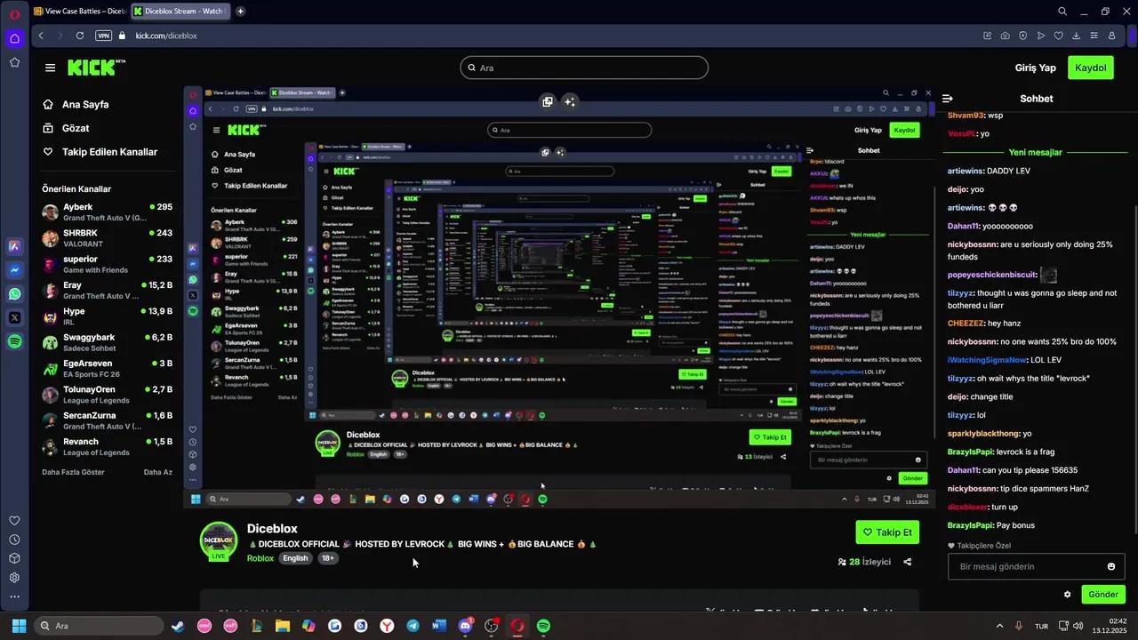This screenshot has height=640, width=1138.
Task: Click the Opera snapshot camera icon
Action: [1005, 36]
